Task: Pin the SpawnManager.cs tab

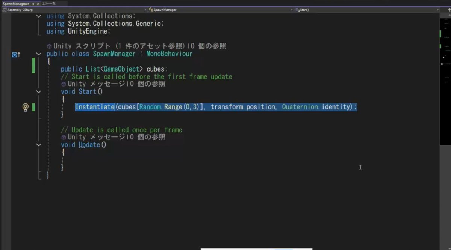Action: (33, 4)
